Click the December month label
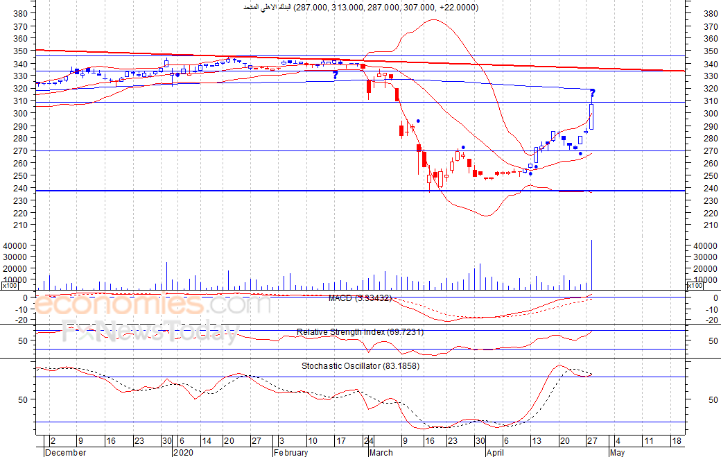Screen dimensions: 721x457 [66, 452]
